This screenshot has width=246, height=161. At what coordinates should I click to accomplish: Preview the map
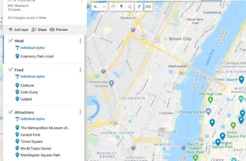click(59, 30)
